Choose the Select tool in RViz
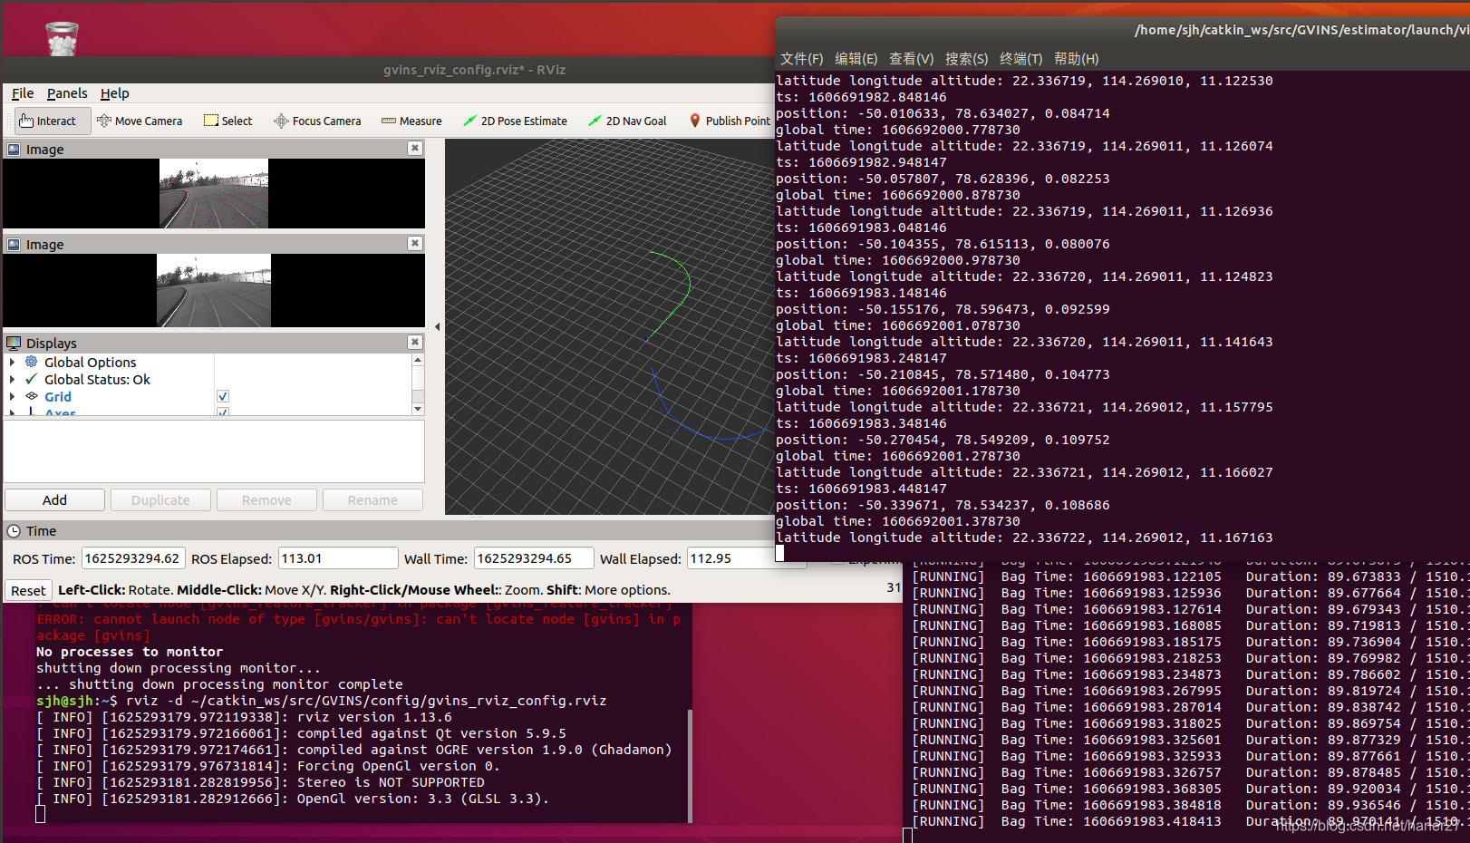The height and width of the screenshot is (843, 1470). tap(228, 121)
